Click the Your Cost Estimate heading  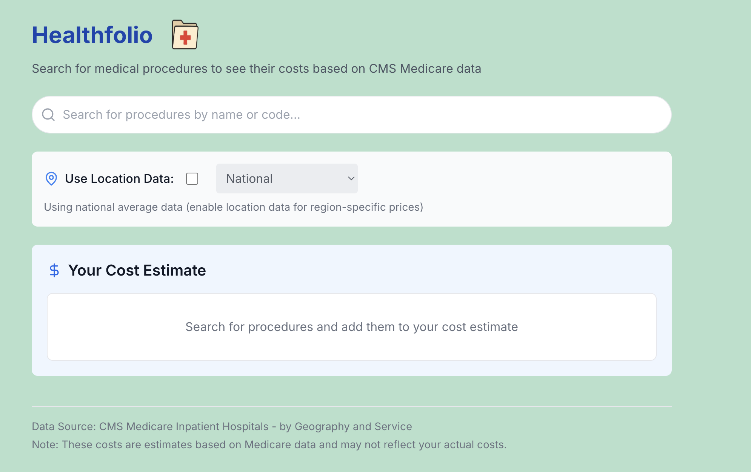pyautogui.click(x=137, y=270)
